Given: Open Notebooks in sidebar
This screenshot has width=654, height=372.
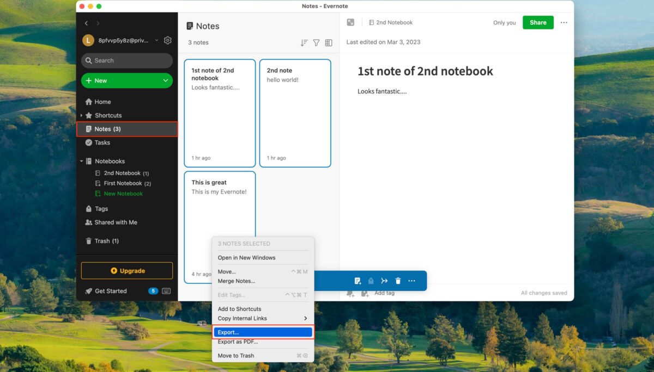Looking at the screenshot, I should [105, 161].
